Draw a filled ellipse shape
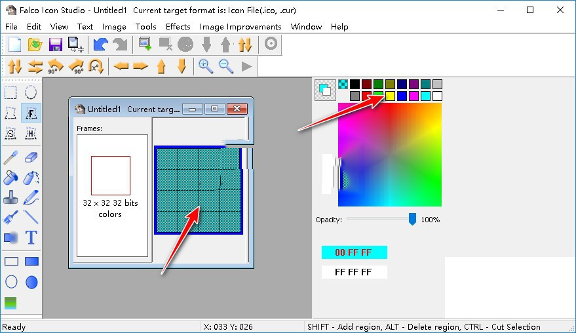Viewport: 576px width, 333px height. pos(31,282)
